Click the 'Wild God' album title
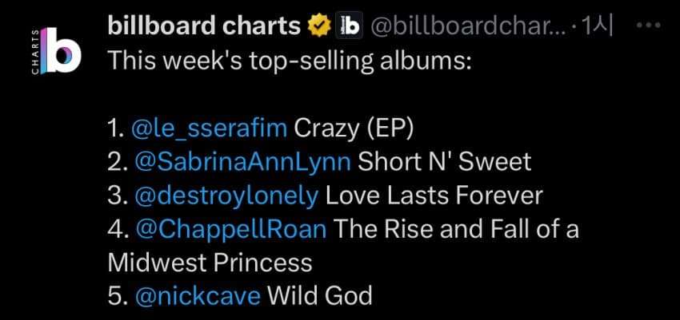The width and height of the screenshot is (680, 320). click(x=320, y=296)
